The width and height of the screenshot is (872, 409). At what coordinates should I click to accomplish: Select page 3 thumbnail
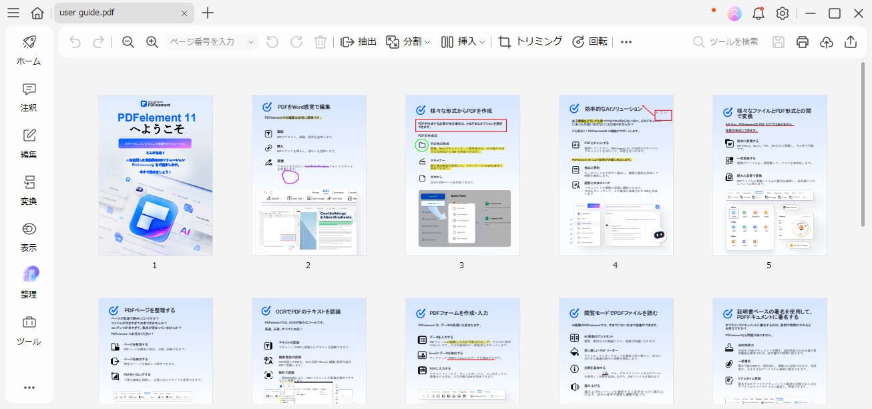pos(462,175)
